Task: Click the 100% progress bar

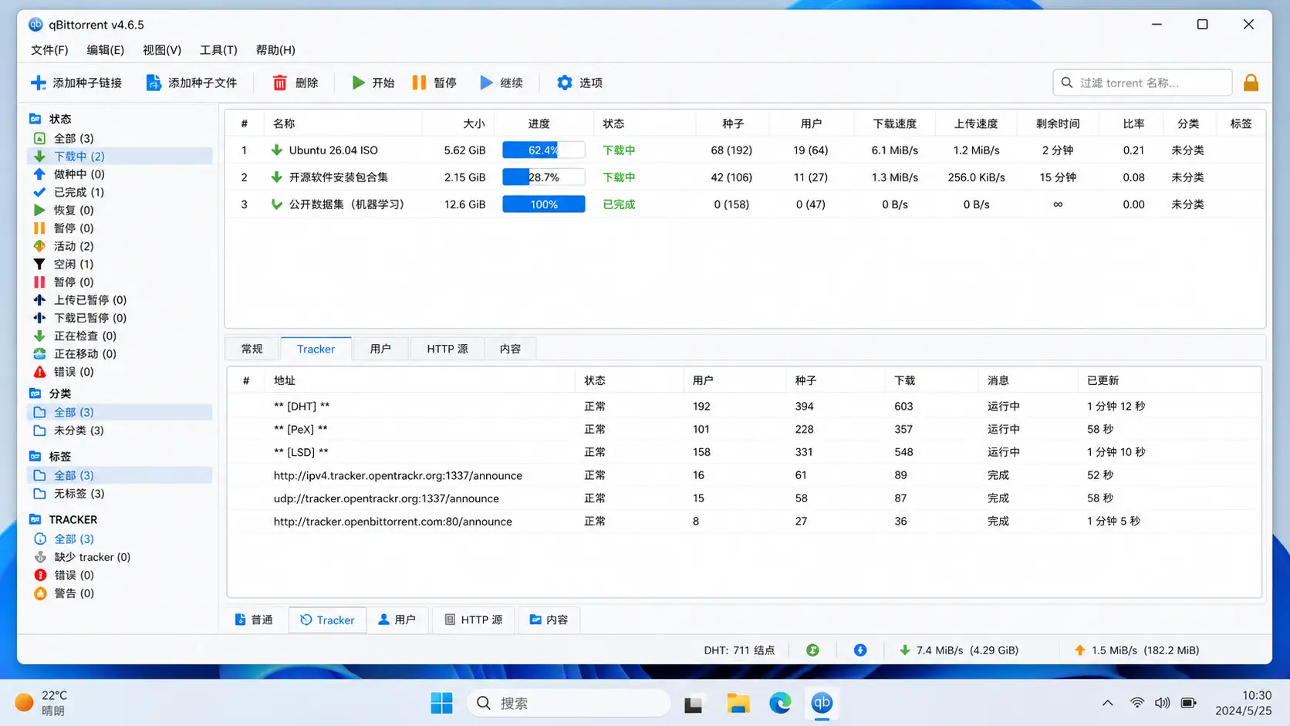Action: (x=543, y=204)
